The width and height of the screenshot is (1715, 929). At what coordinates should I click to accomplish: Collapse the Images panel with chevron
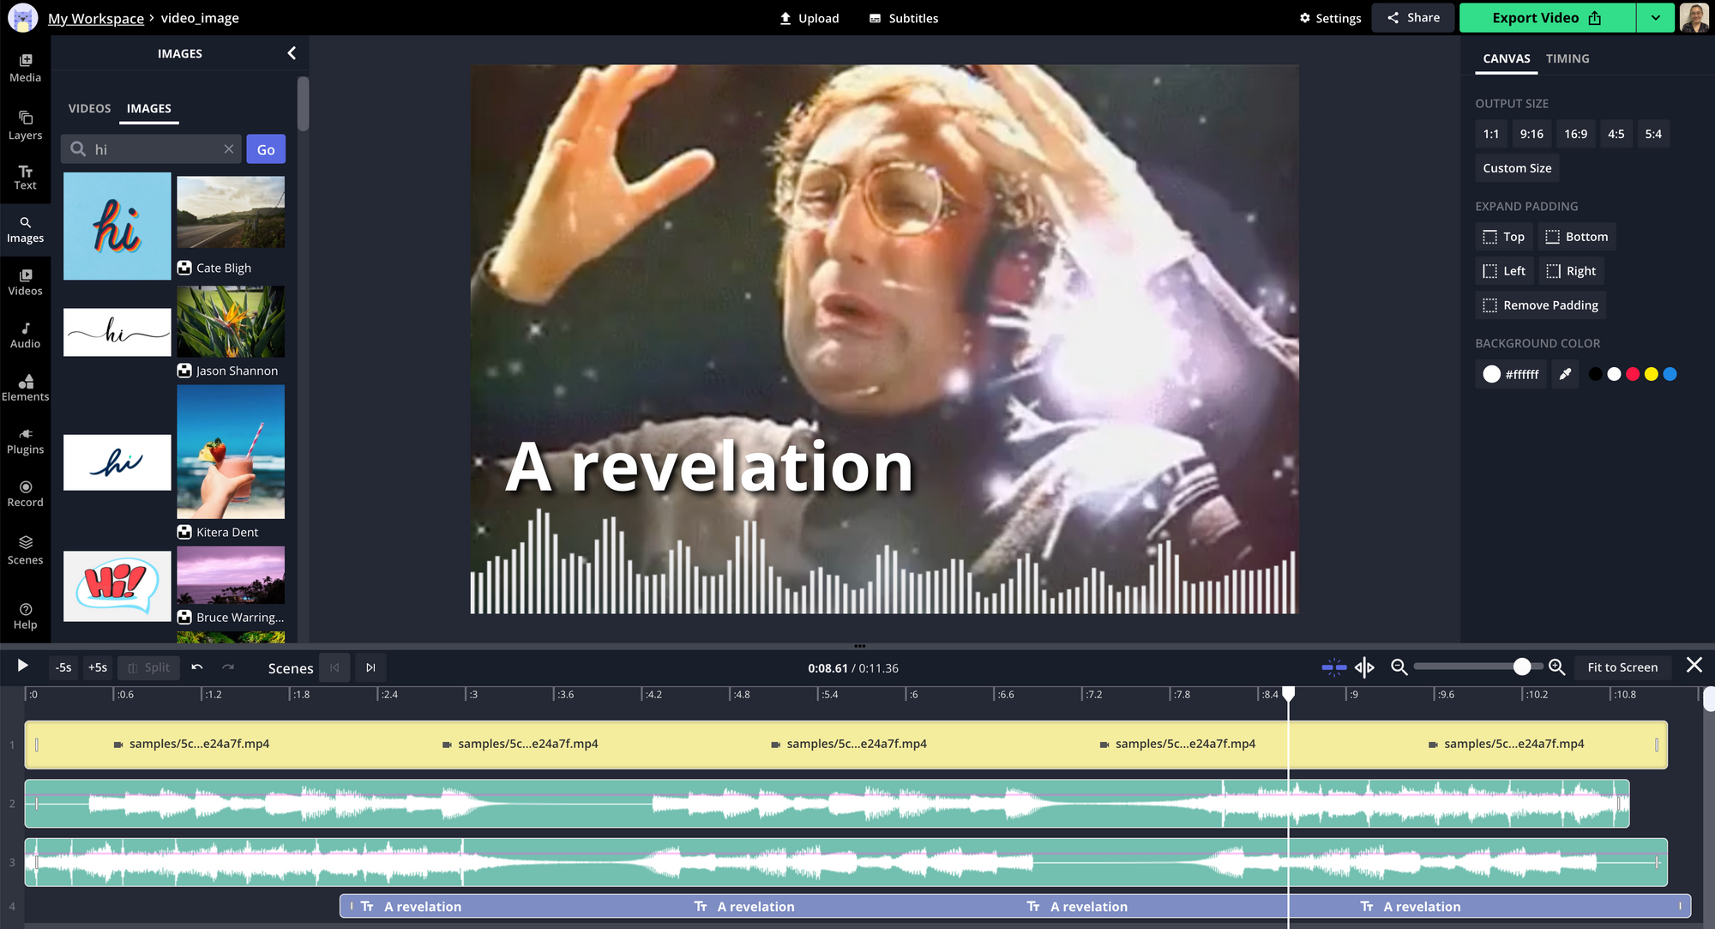coord(292,53)
